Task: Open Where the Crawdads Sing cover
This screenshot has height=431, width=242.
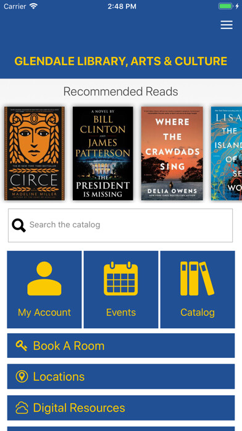Action: pos(172,154)
